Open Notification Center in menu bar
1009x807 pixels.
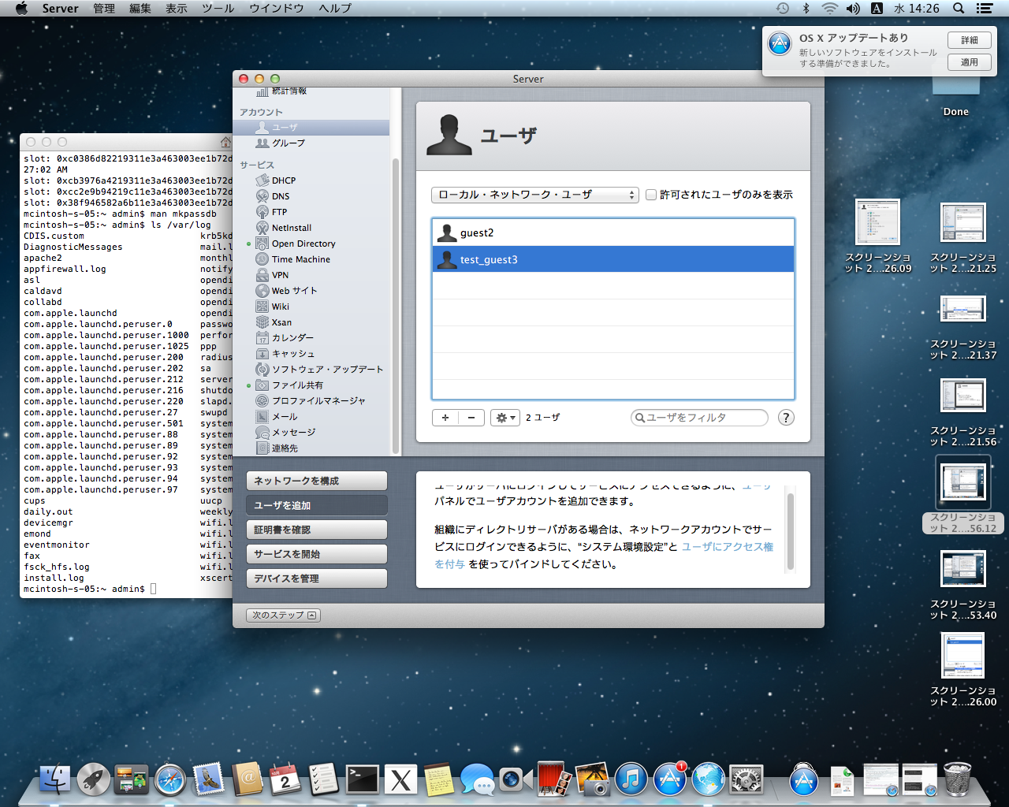[x=984, y=8]
